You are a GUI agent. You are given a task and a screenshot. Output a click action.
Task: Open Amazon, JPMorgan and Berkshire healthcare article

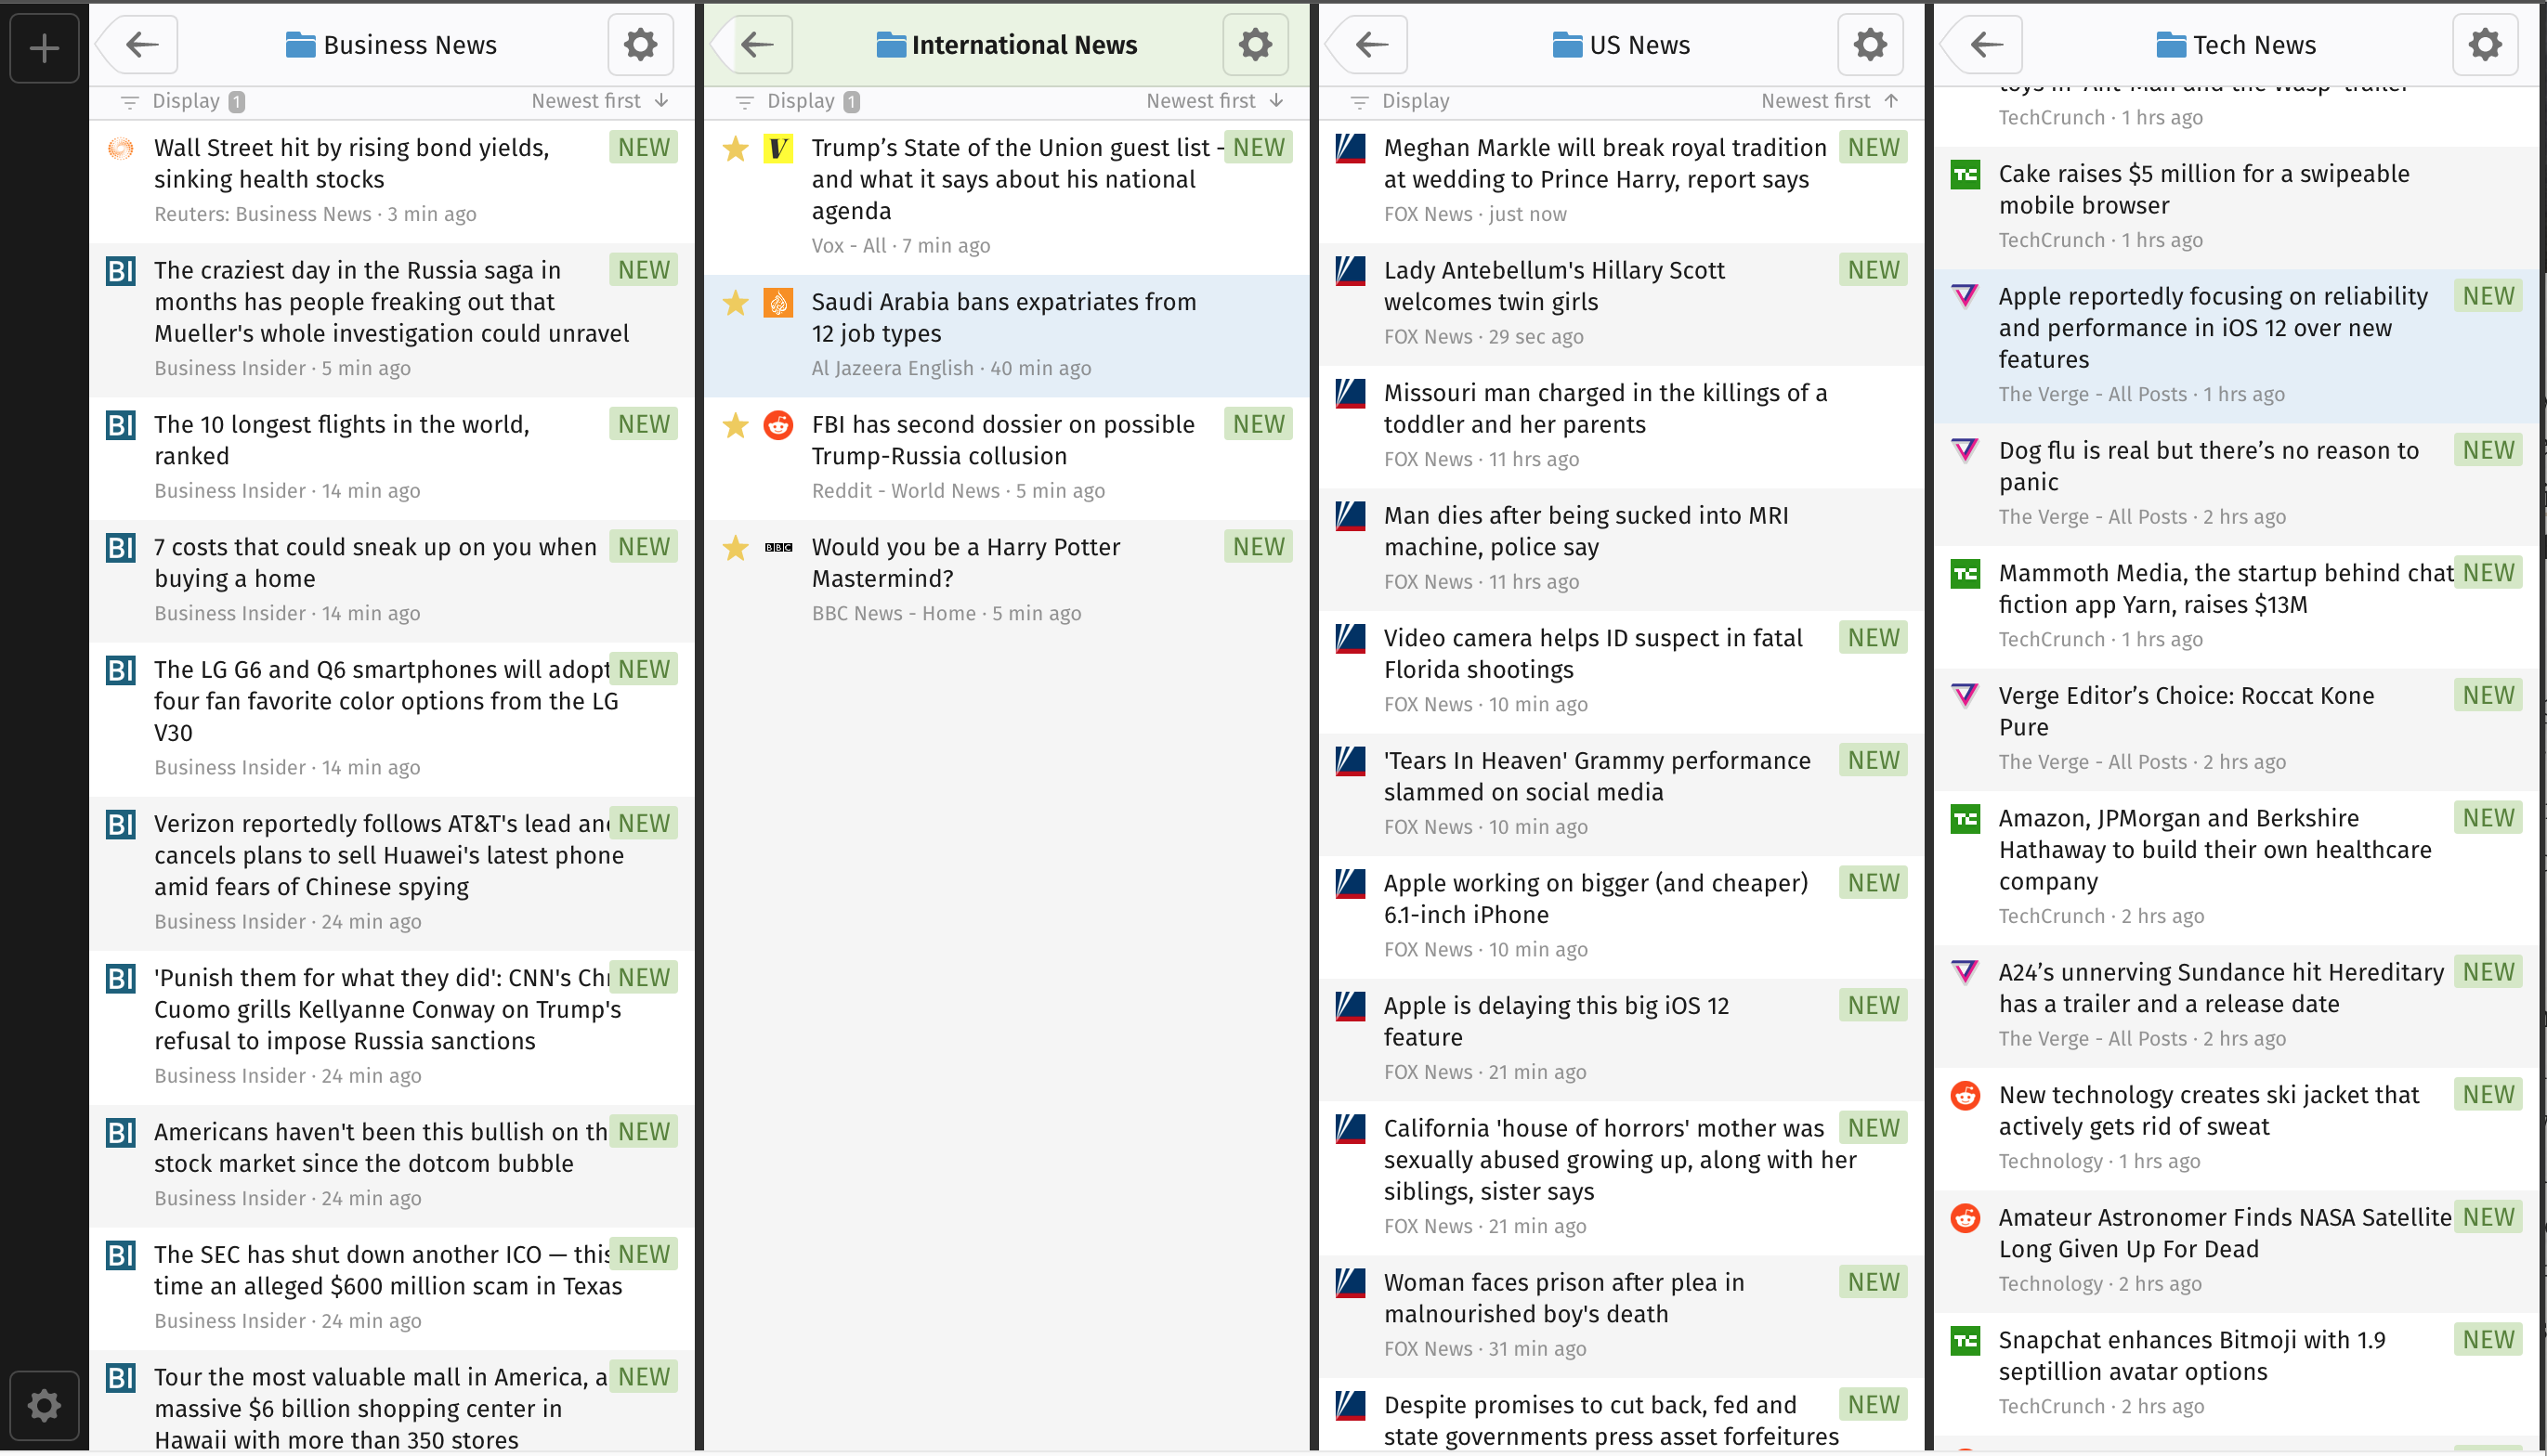pyautogui.click(x=2237, y=868)
